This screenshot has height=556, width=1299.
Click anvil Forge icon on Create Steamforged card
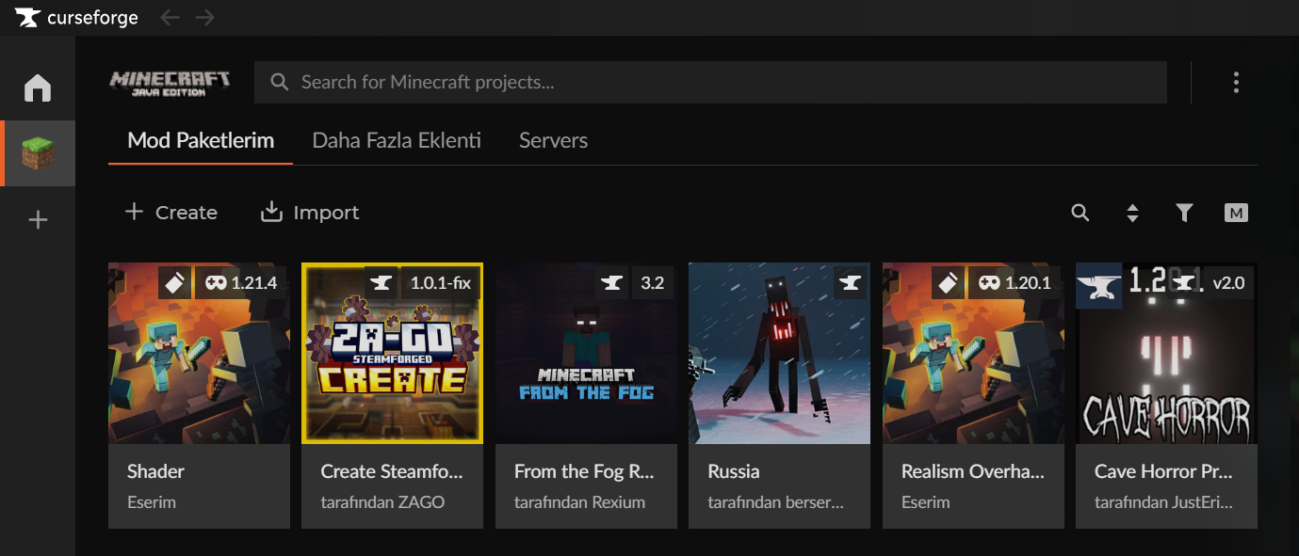pyautogui.click(x=382, y=282)
